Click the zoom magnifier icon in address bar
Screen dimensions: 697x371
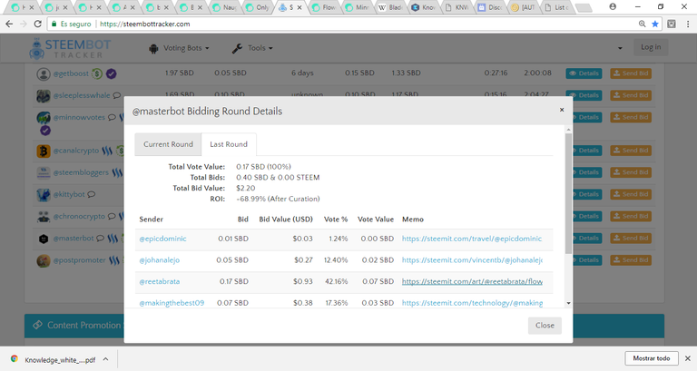(x=642, y=24)
